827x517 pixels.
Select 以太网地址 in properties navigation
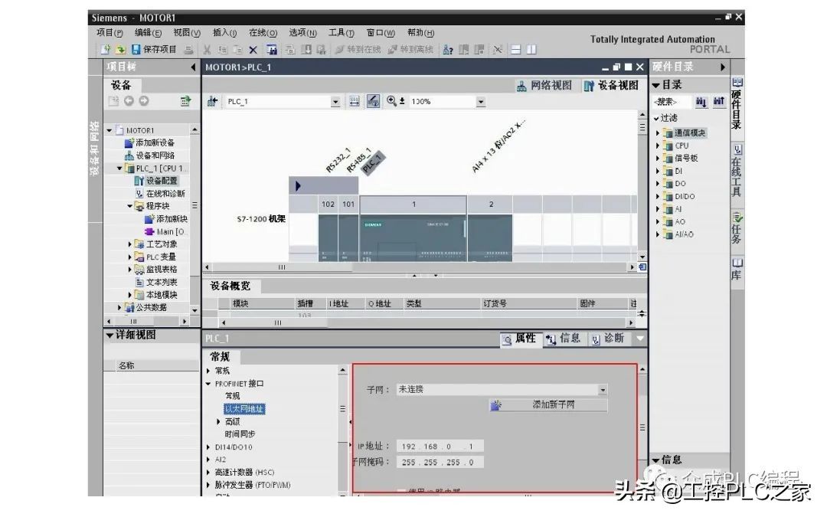(244, 409)
